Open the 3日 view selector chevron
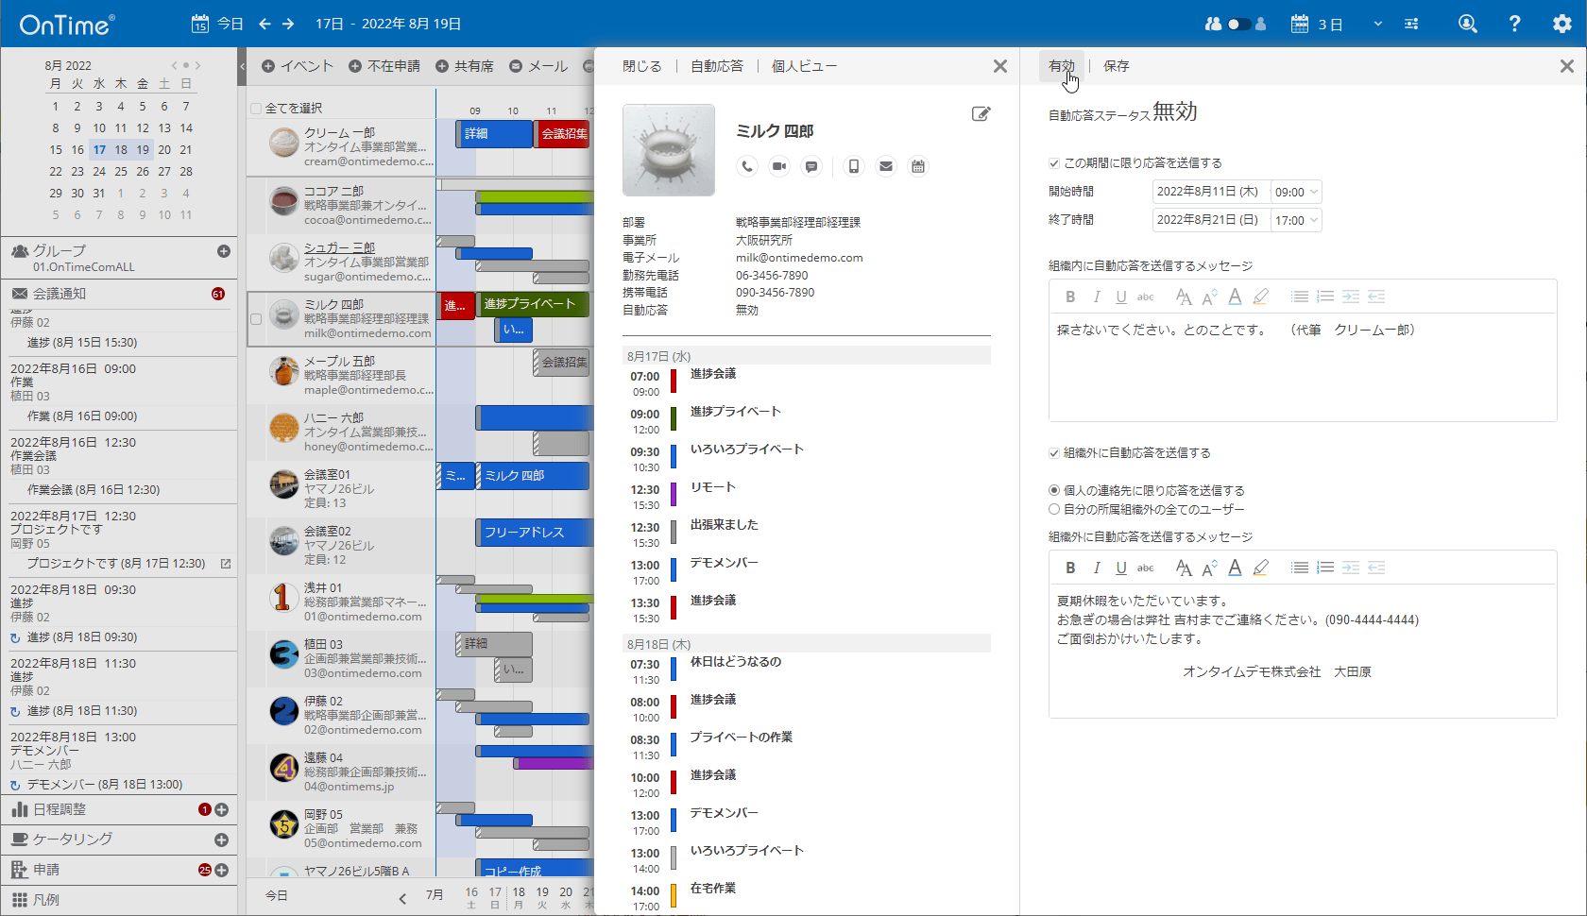 point(1378,24)
